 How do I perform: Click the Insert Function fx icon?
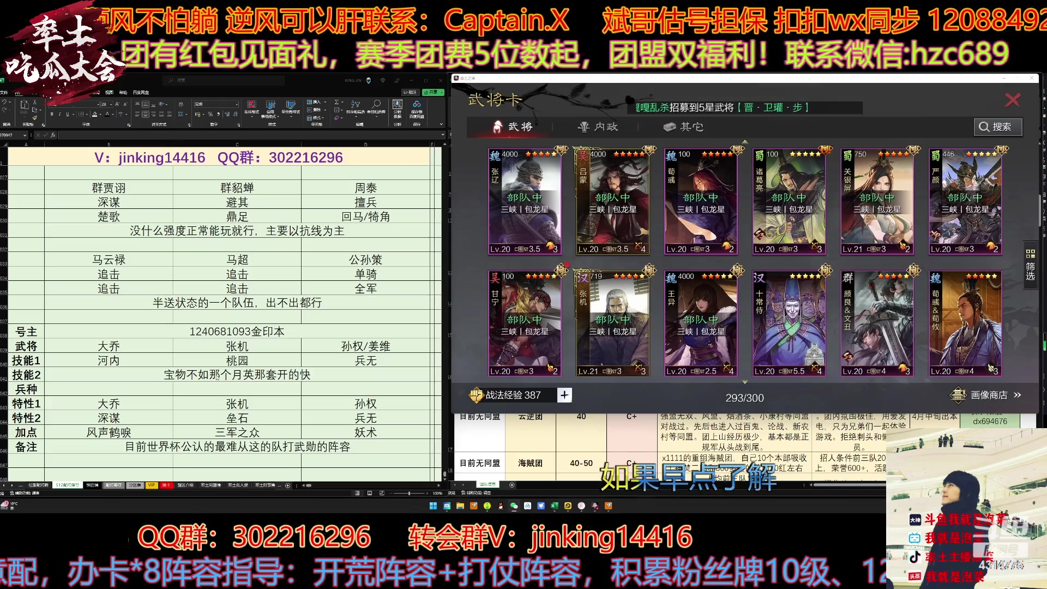(53, 135)
